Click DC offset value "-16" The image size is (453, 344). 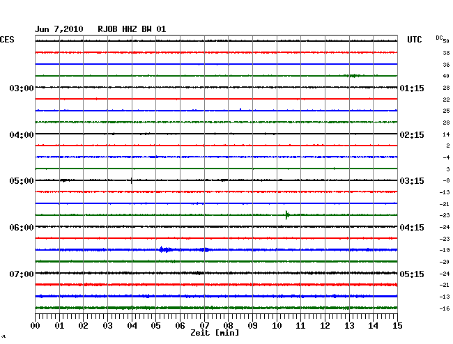pyautogui.click(x=445, y=308)
